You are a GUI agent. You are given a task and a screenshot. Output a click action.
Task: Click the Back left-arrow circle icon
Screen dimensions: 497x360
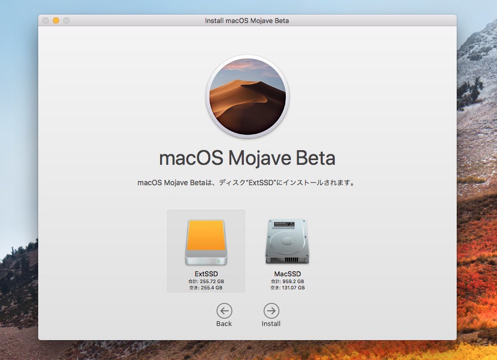pos(224,311)
